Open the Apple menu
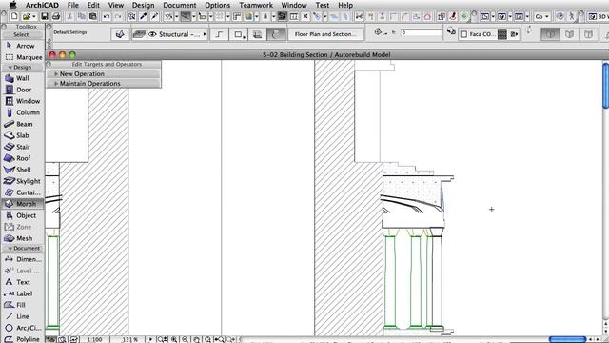This screenshot has height=343, width=609. pos(12,5)
